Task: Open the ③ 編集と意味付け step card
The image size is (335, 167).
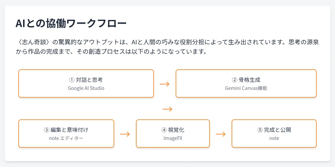Action: tap(66, 134)
